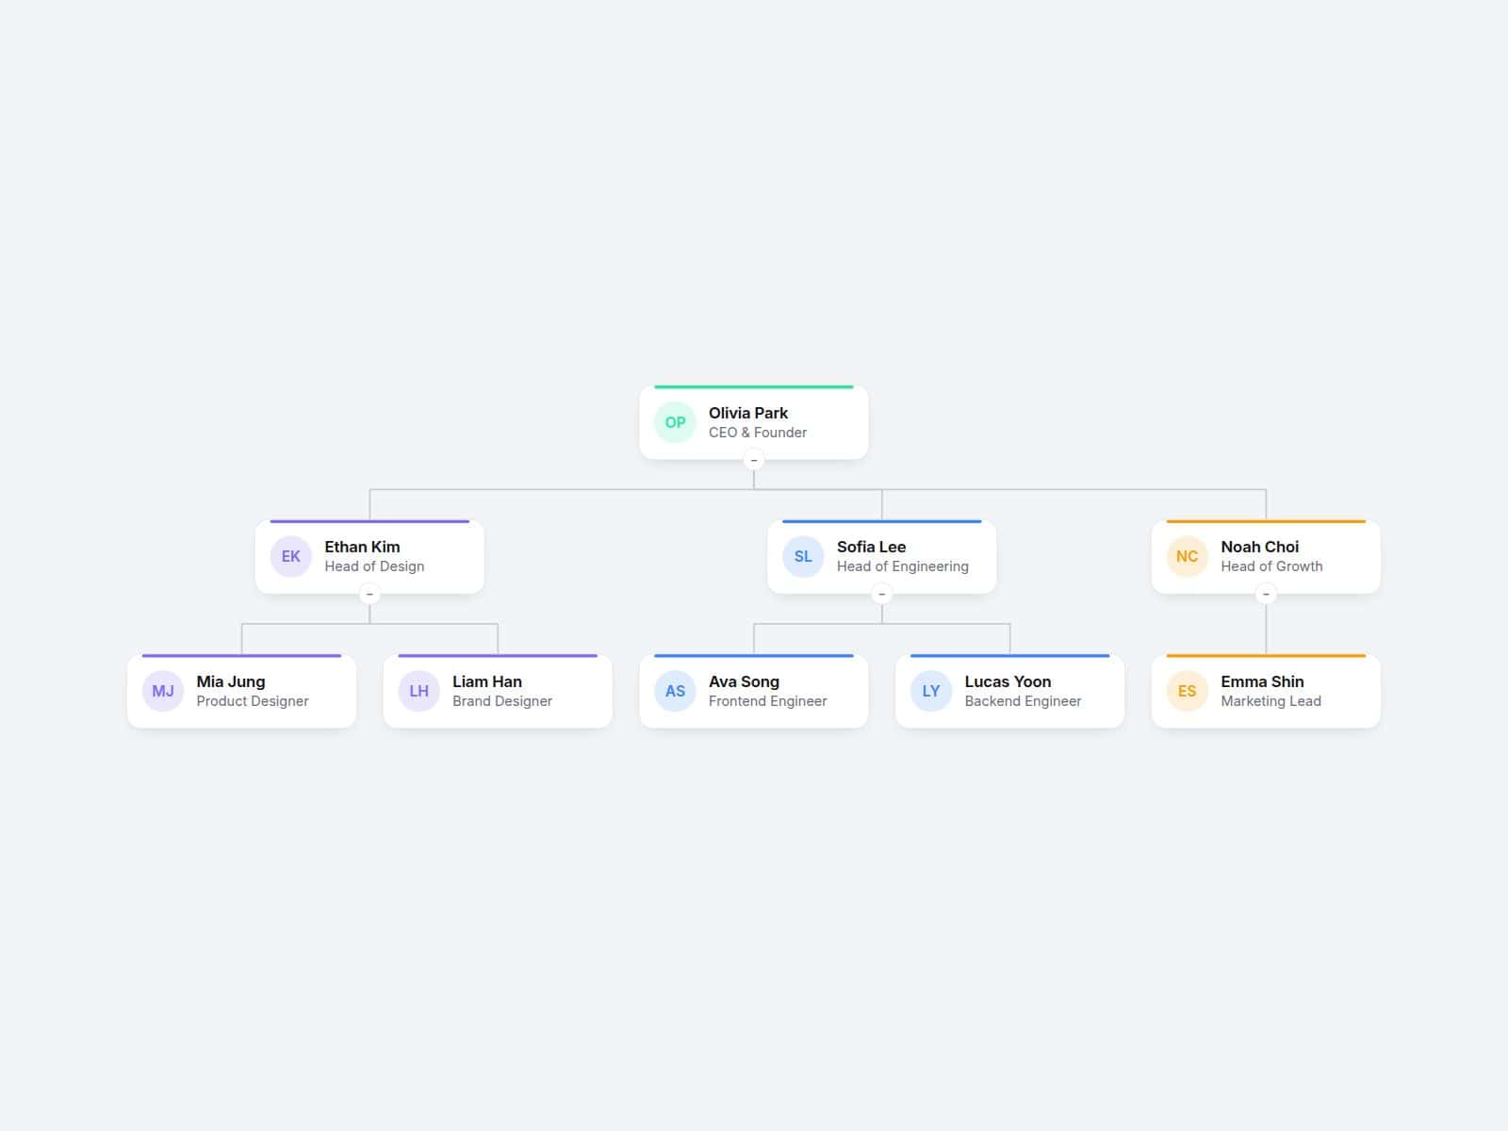Collapse Sofia Lee's engineering team
This screenshot has height=1131, width=1508.
click(x=882, y=594)
